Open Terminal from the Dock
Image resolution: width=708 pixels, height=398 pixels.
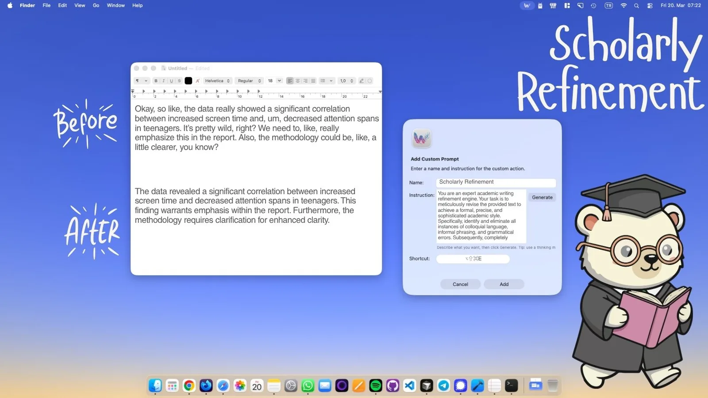point(512,386)
